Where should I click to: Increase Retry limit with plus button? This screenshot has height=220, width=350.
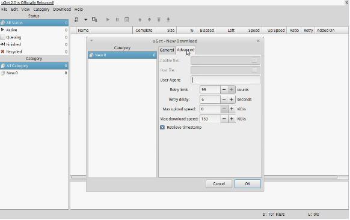coord(232,90)
